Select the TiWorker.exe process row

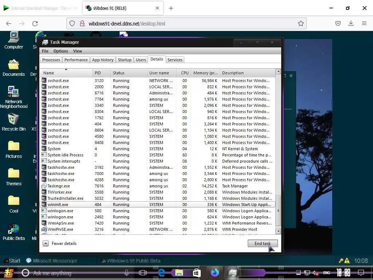click(x=157, y=192)
